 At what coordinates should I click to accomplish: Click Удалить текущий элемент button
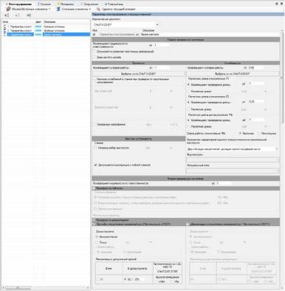tap(116, 9)
